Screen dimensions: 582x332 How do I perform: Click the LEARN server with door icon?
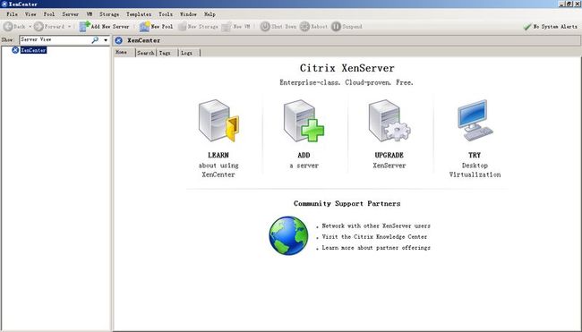(218, 121)
